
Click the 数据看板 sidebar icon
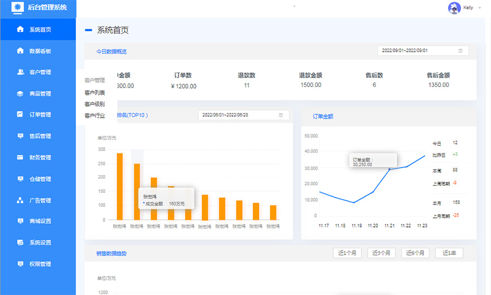(x=21, y=51)
